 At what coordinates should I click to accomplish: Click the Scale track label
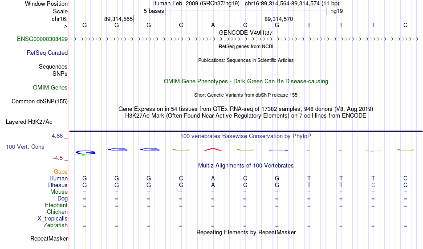(60, 11)
